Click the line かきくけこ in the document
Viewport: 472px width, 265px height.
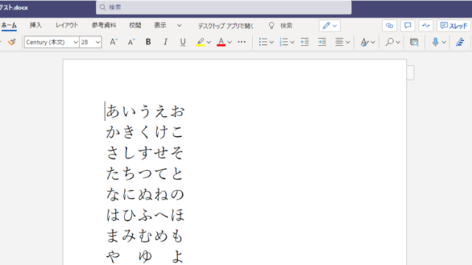point(145,132)
